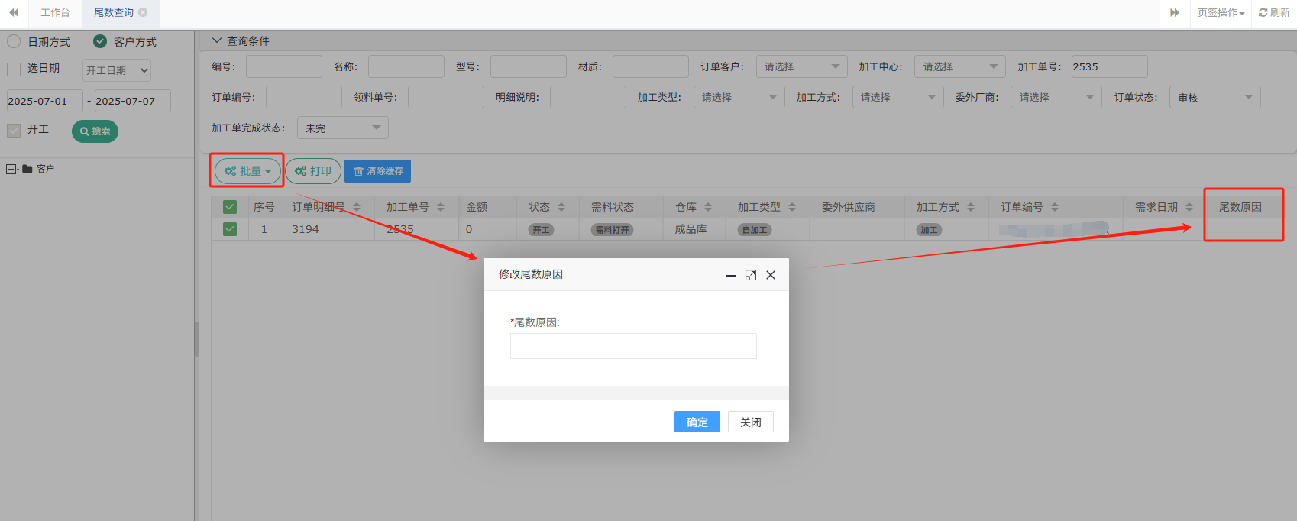Screen dimensions: 1297x521
Task: Click the double left arrow tab scroll icon
Action: 14,13
